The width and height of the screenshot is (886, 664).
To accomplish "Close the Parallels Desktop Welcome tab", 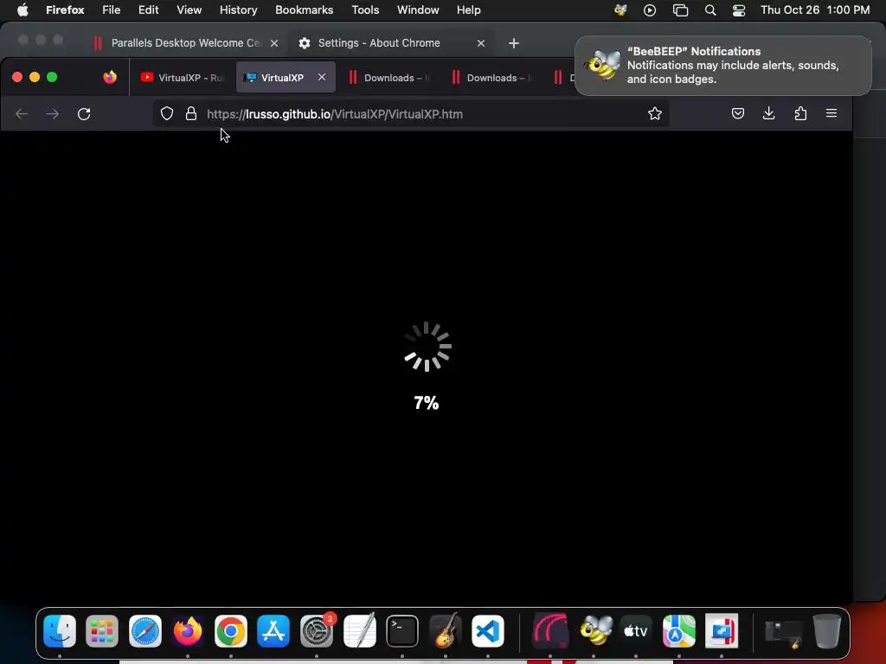I will point(274,43).
